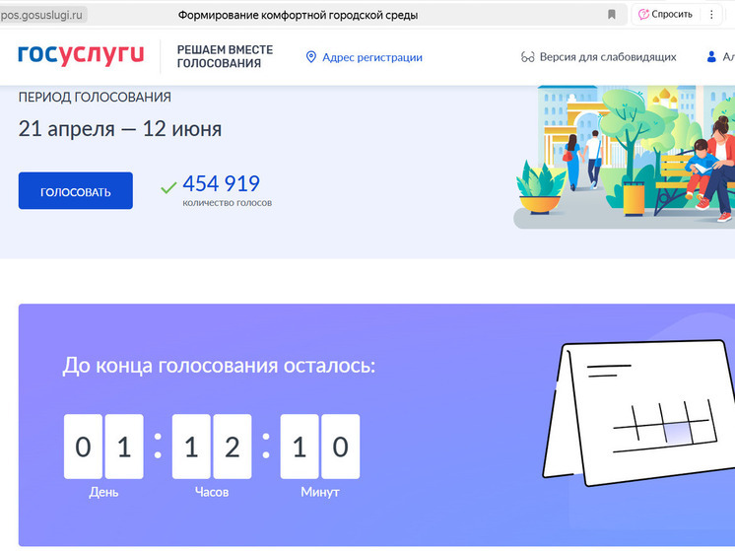Viewport: 735px width, 551px height.
Task: Click the Часов countdown label
Action: [x=212, y=493]
